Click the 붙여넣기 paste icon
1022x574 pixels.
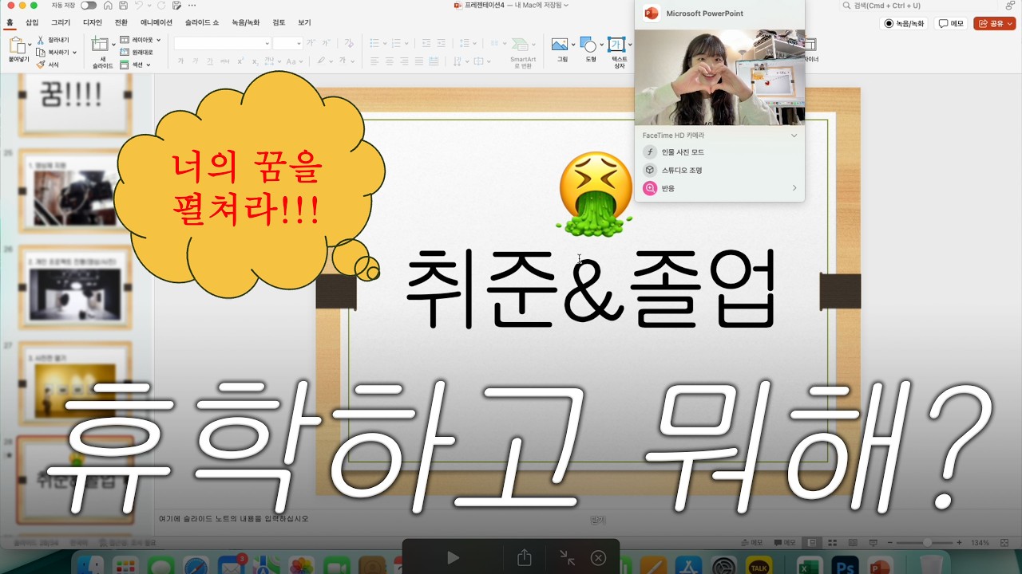point(18,45)
